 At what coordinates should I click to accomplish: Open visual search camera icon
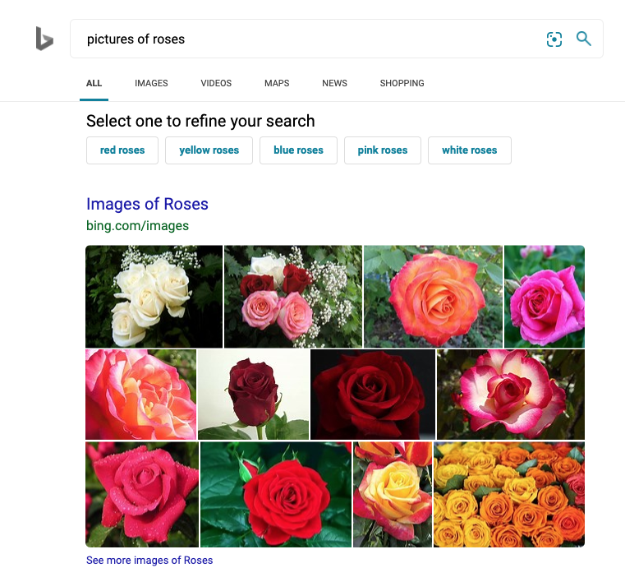pos(554,39)
